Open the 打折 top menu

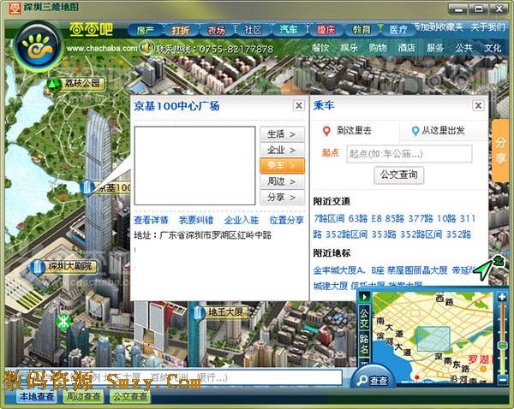coord(181,30)
